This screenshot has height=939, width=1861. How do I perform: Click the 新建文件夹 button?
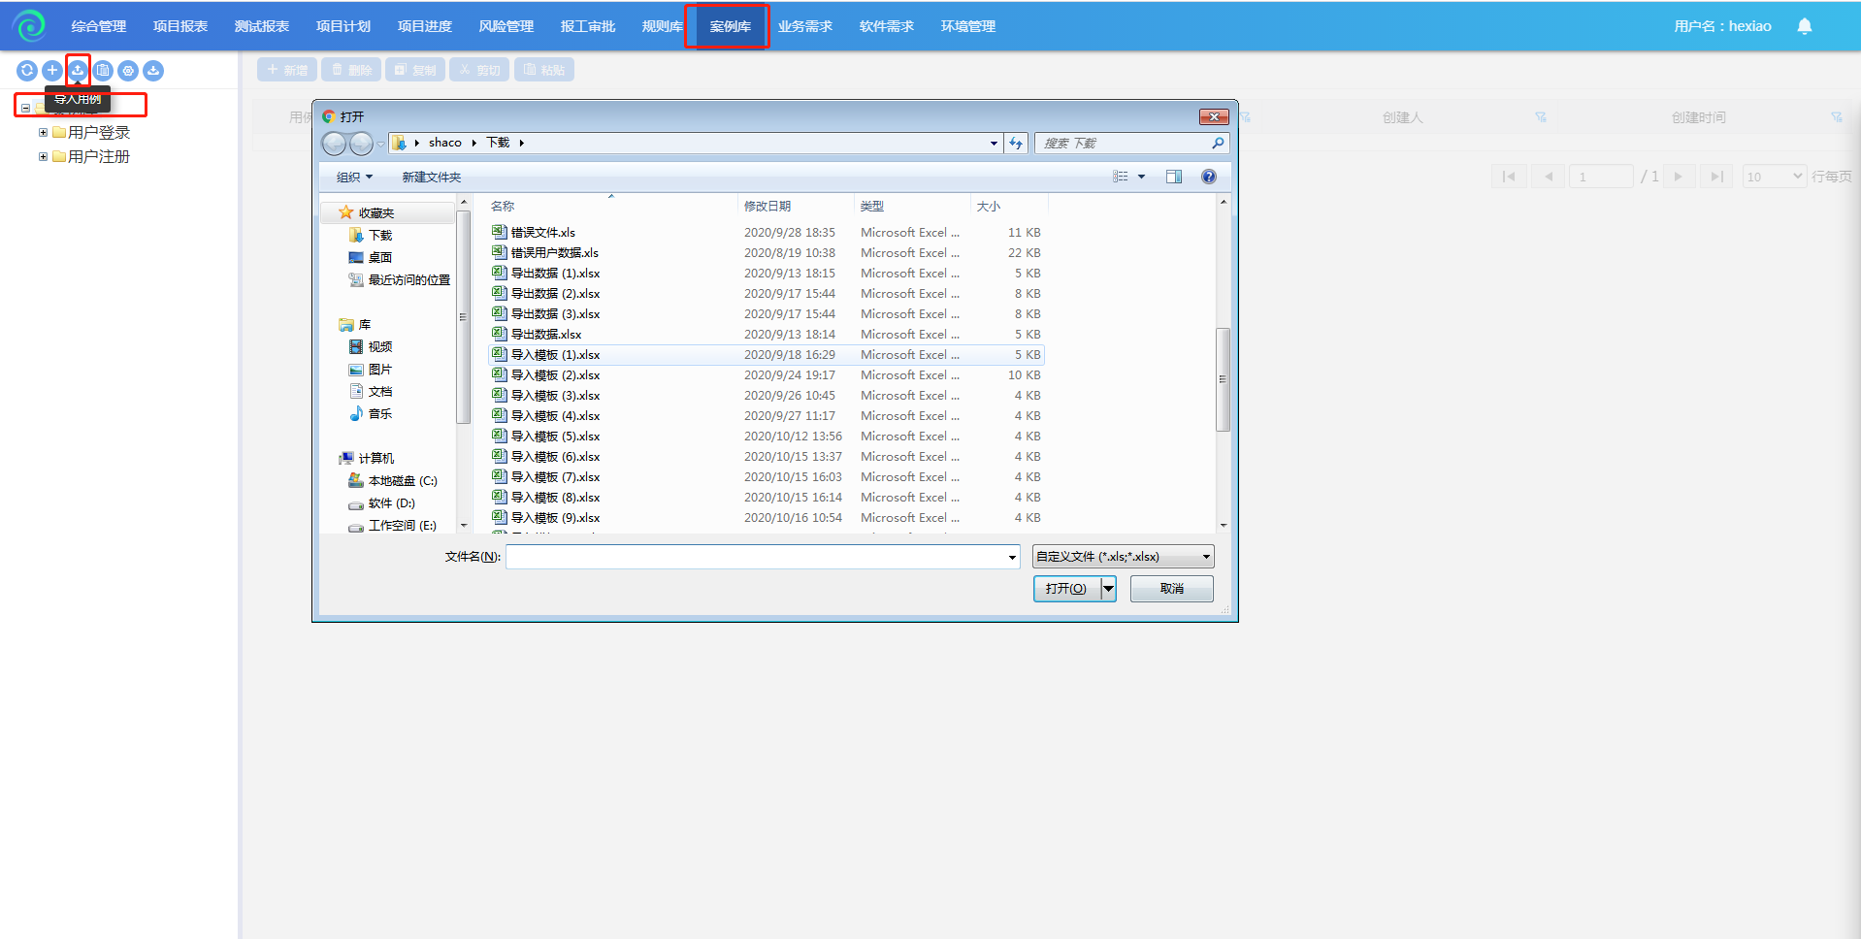(x=431, y=177)
